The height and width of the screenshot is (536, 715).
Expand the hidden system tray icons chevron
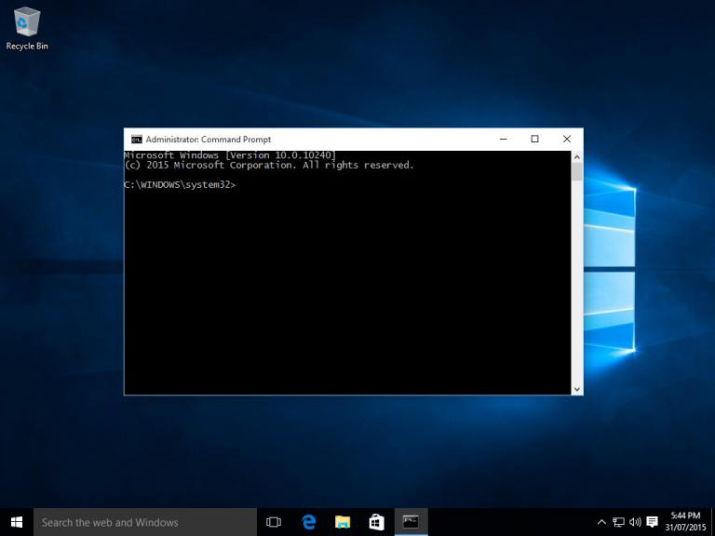601,522
